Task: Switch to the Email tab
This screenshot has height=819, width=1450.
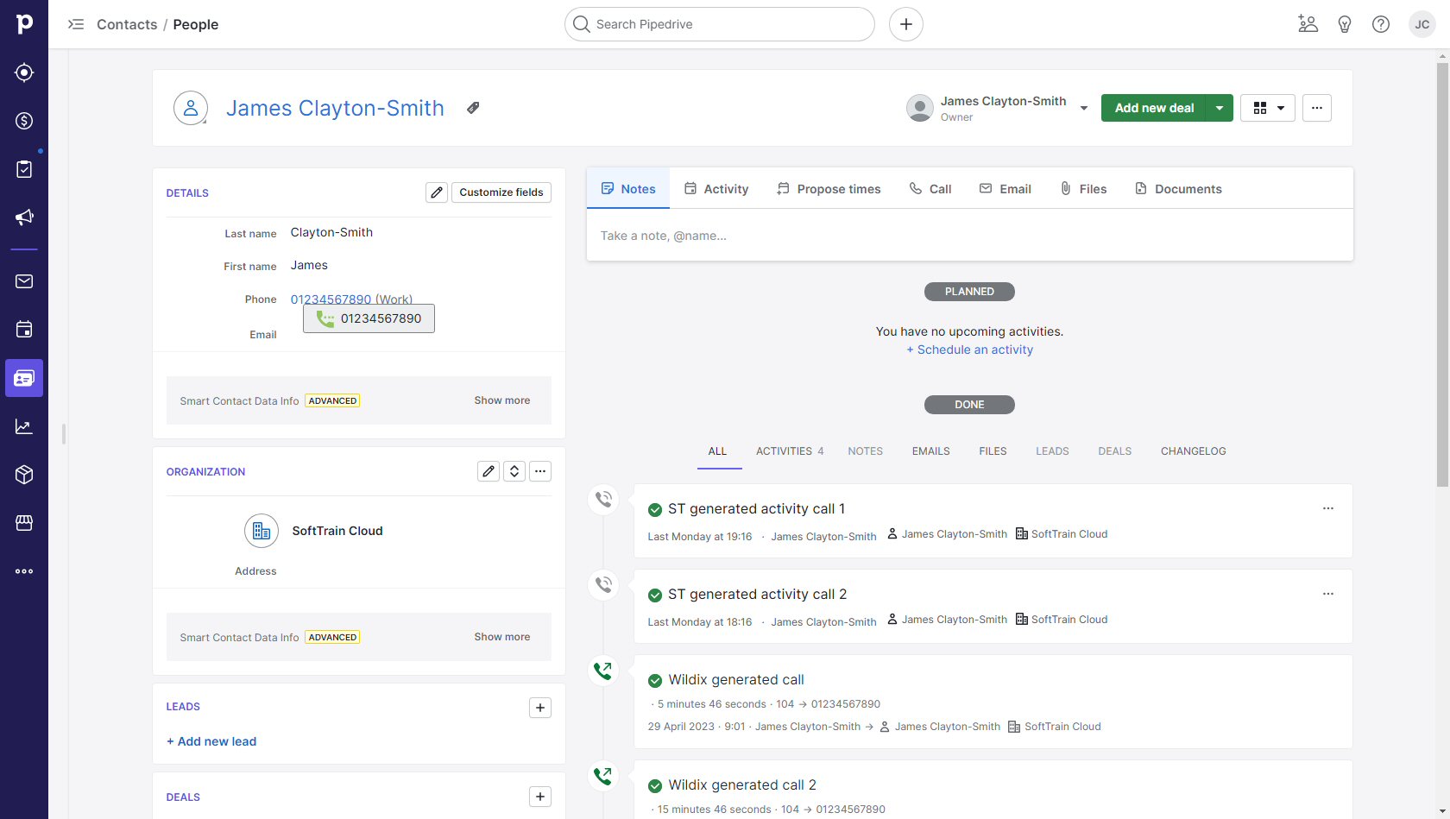Action: pyautogui.click(x=1006, y=189)
